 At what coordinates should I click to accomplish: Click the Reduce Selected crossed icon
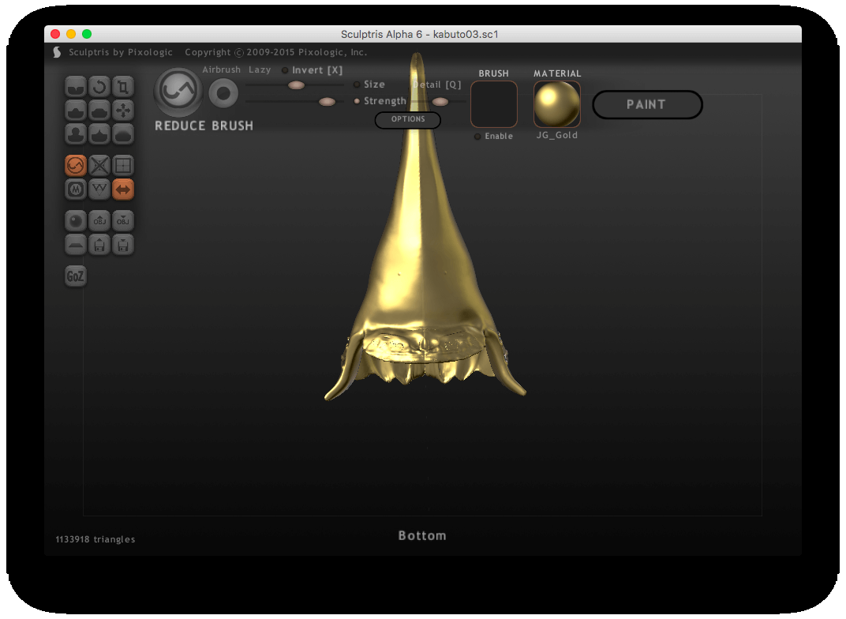99,165
